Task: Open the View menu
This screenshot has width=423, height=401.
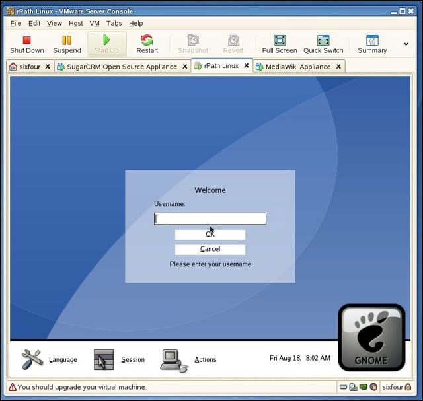Action: (x=54, y=24)
